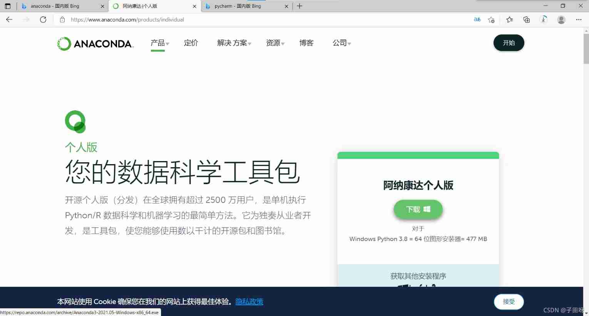Screen dimensions: 589x316
Task: Close the anaconda Bing tab
Action: point(102,6)
